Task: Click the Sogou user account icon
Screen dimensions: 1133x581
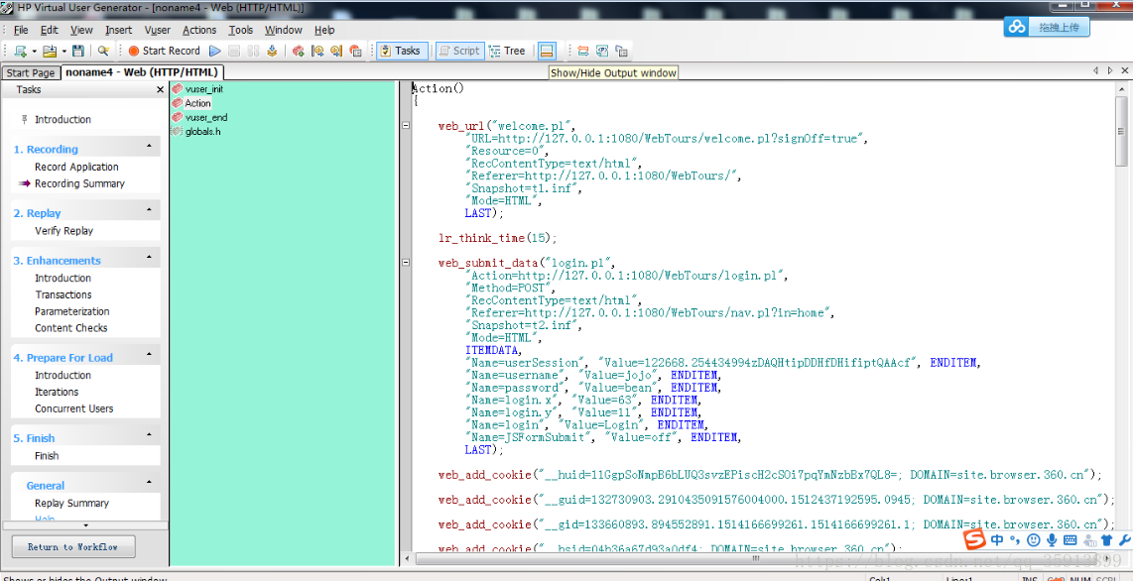Action: 1088,540
